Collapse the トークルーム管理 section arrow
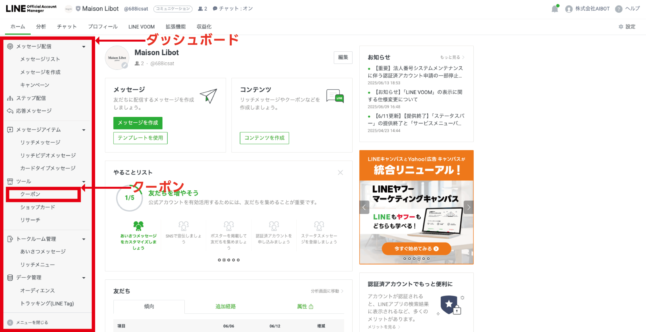This screenshot has height=332, width=646. 84,239
